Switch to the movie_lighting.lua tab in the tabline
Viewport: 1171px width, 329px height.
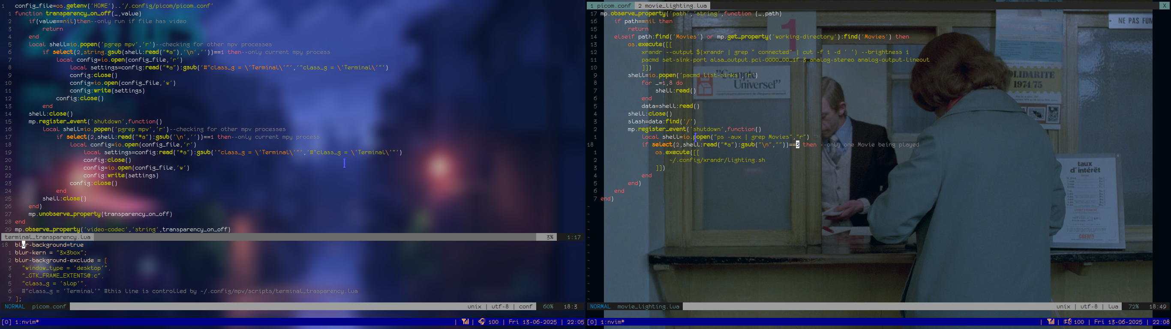pyautogui.click(x=673, y=6)
